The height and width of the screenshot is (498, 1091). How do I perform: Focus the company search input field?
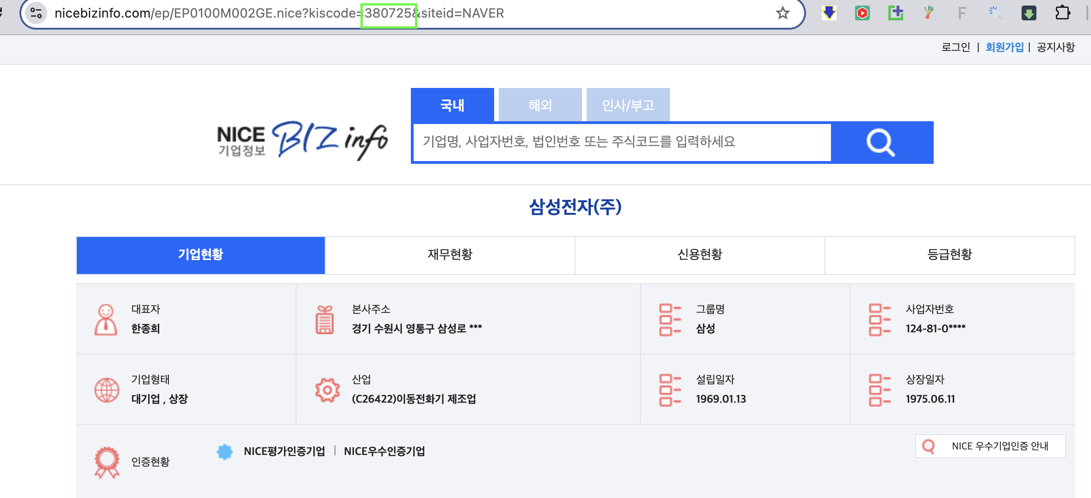click(622, 142)
